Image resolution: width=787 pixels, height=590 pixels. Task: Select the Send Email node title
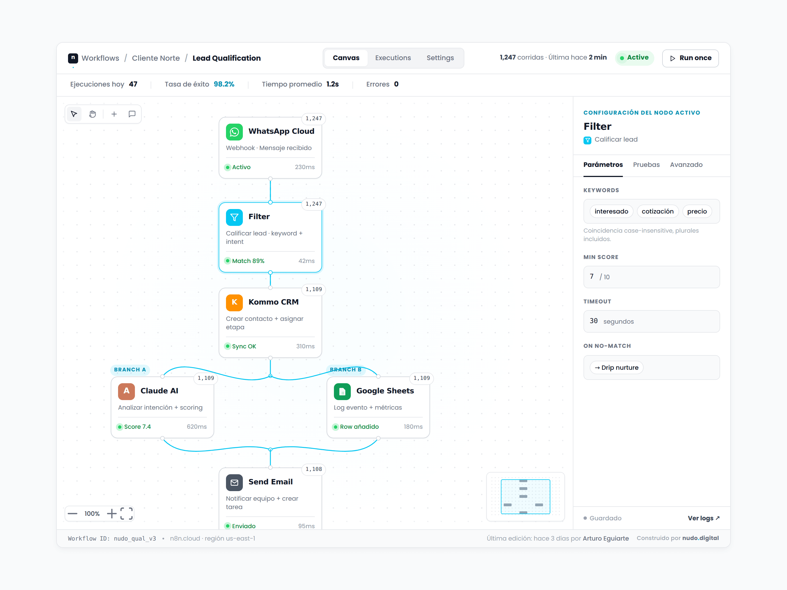[x=270, y=482]
